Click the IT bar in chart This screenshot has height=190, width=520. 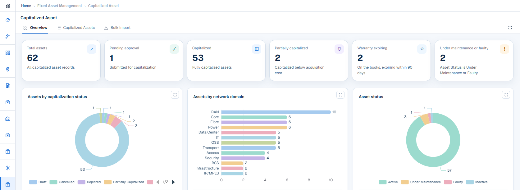click(249, 138)
